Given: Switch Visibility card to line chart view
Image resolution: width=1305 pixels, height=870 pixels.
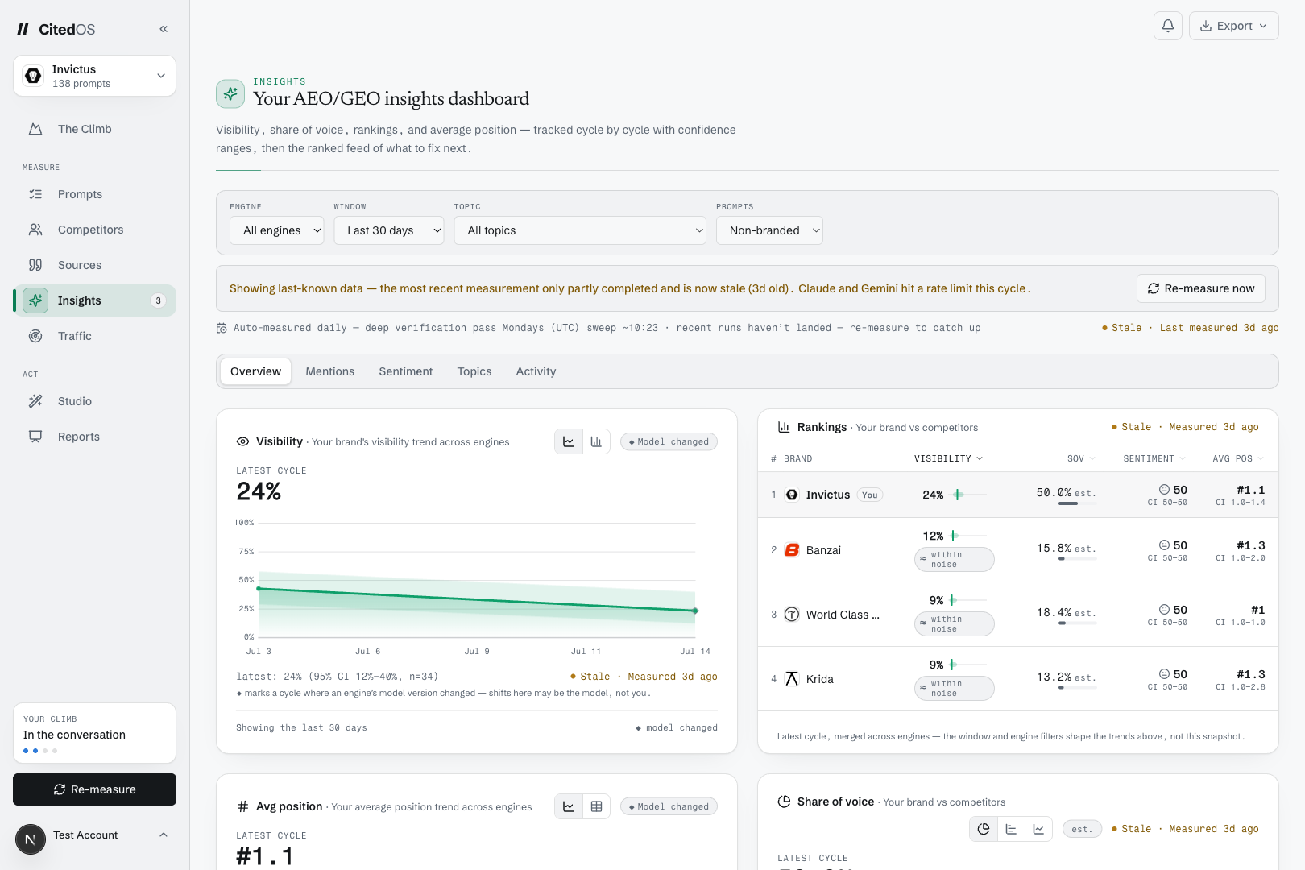Looking at the screenshot, I should coord(569,441).
